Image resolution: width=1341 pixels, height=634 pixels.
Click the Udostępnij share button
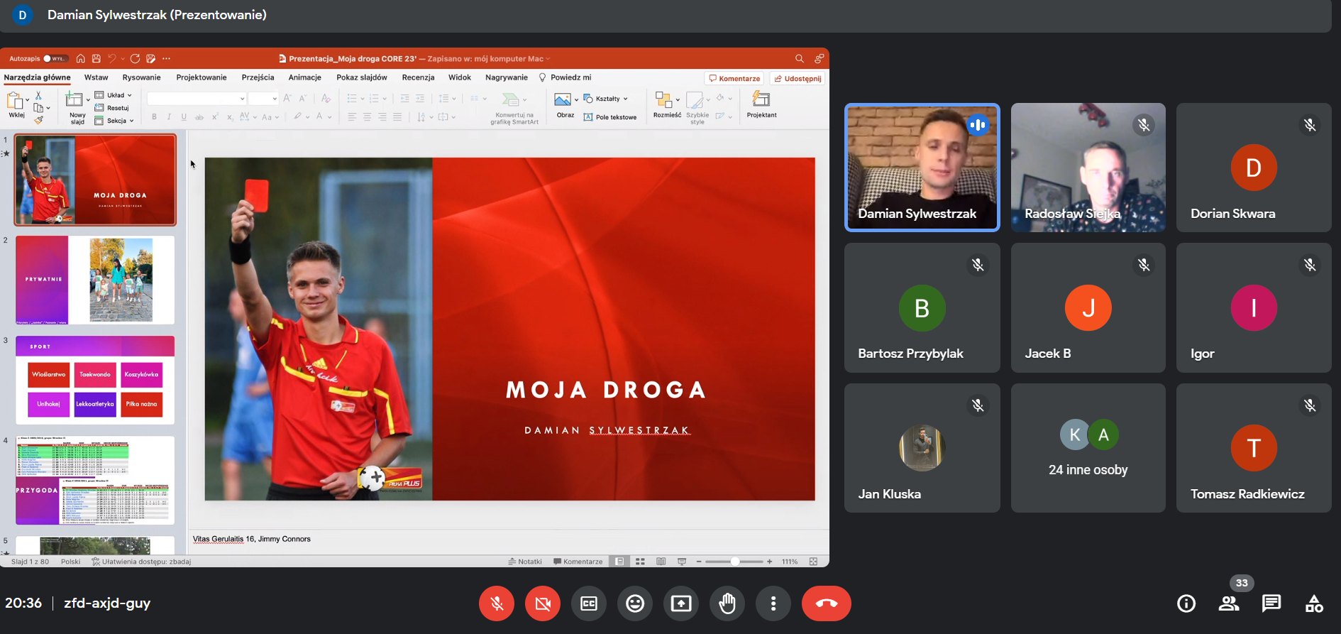tap(798, 78)
